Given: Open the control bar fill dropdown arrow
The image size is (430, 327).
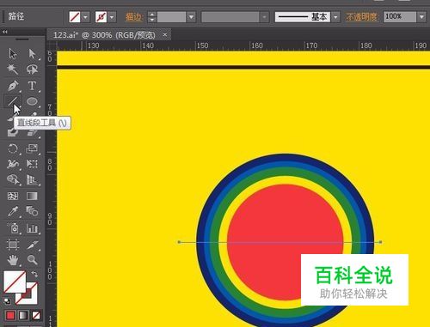Looking at the screenshot, I should pyautogui.click(x=85, y=17).
